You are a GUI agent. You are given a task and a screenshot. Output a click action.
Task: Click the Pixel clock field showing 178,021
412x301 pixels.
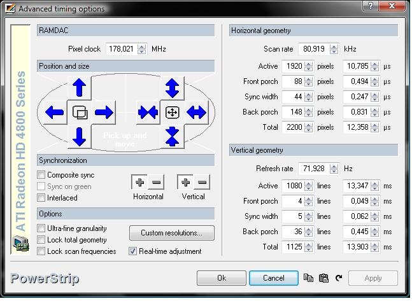point(122,49)
